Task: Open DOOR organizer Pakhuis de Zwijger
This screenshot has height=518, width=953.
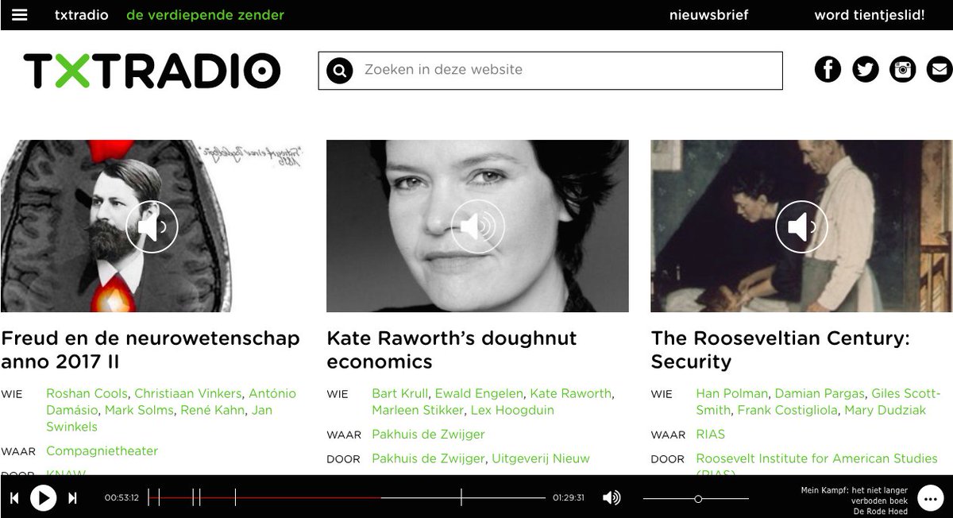Action: (x=428, y=458)
